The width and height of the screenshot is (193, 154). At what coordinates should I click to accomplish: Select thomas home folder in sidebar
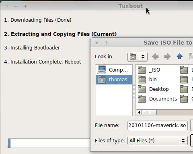pos(114,80)
